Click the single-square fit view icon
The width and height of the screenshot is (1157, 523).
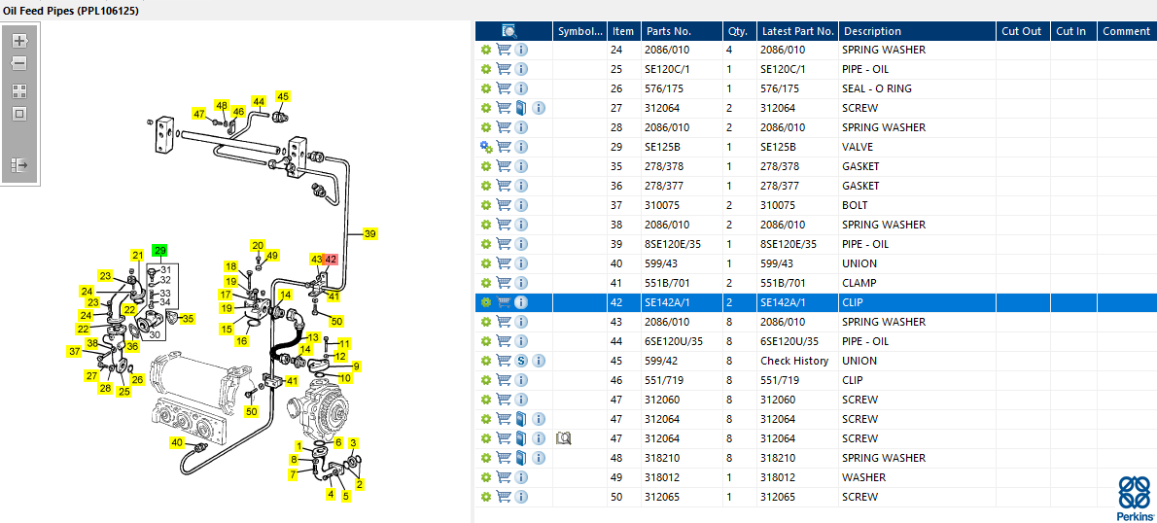pyautogui.click(x=18, y=114)
